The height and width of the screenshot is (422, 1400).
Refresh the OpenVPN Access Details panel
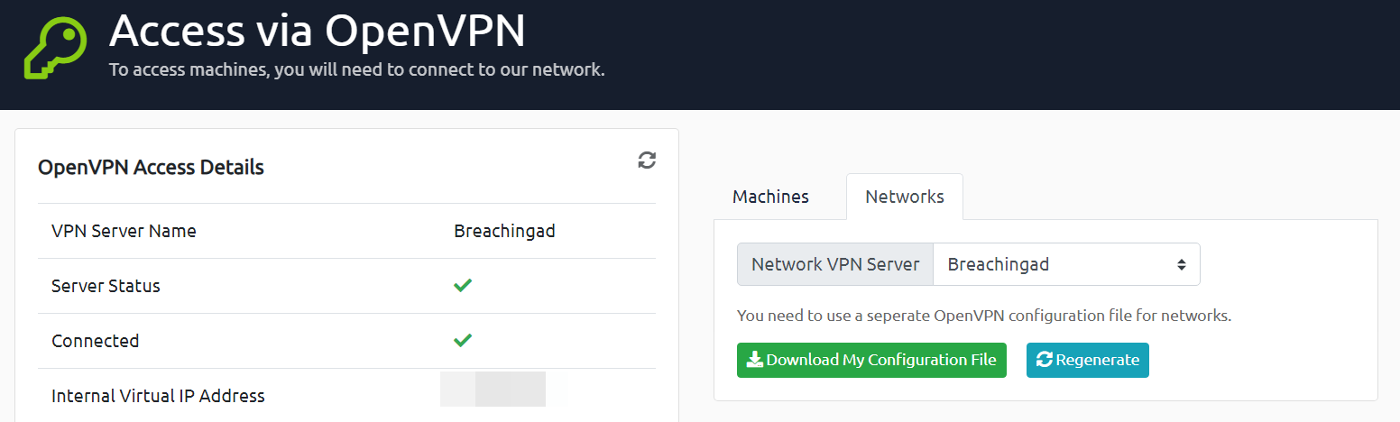[x=647, y=161]
